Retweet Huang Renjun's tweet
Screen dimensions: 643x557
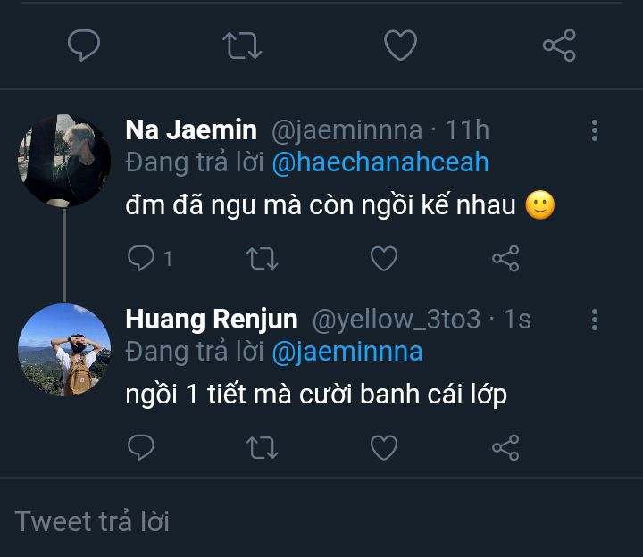pyautogui.click(x=262, y=447)
